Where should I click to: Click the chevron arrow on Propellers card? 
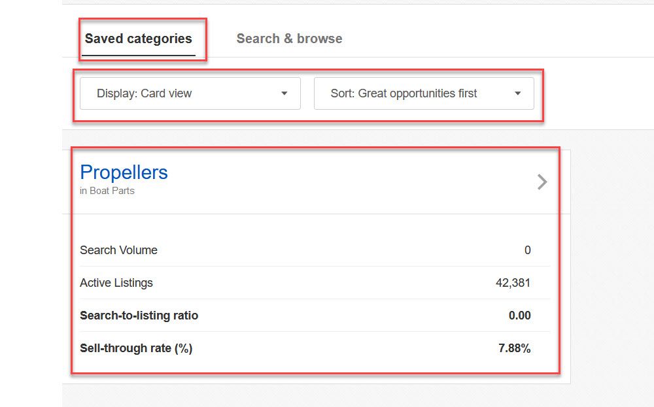coord(542,182)
